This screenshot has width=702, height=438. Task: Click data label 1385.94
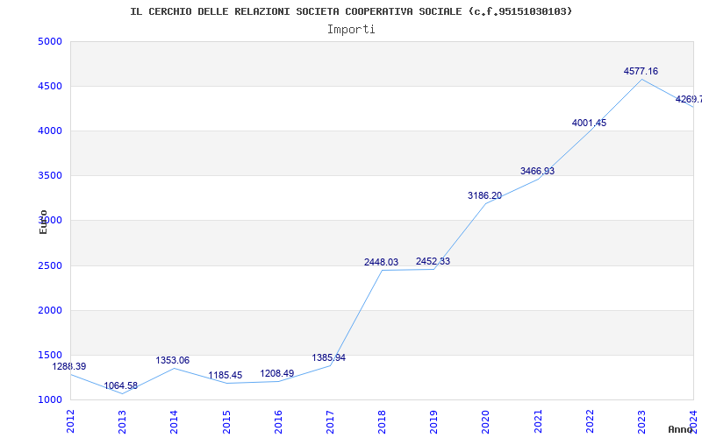[328, 357]
